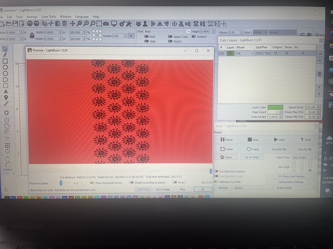This screenshot has width=333, height=249.
Task: Toggle Invert in the Preview window
Action: [x=175, y=182]
